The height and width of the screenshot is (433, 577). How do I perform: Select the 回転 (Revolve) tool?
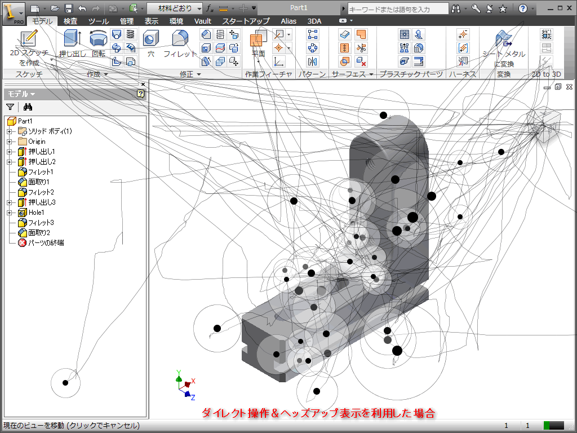click(99, 44)
